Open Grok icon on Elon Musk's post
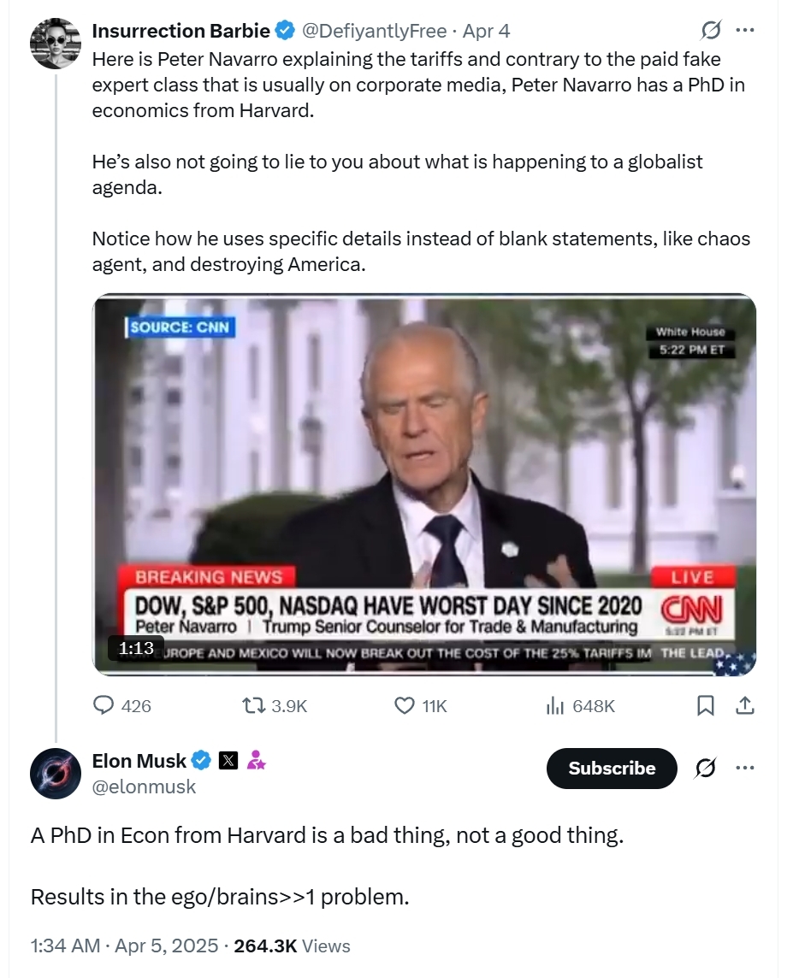The image size is (793, 978). point(706,768)
